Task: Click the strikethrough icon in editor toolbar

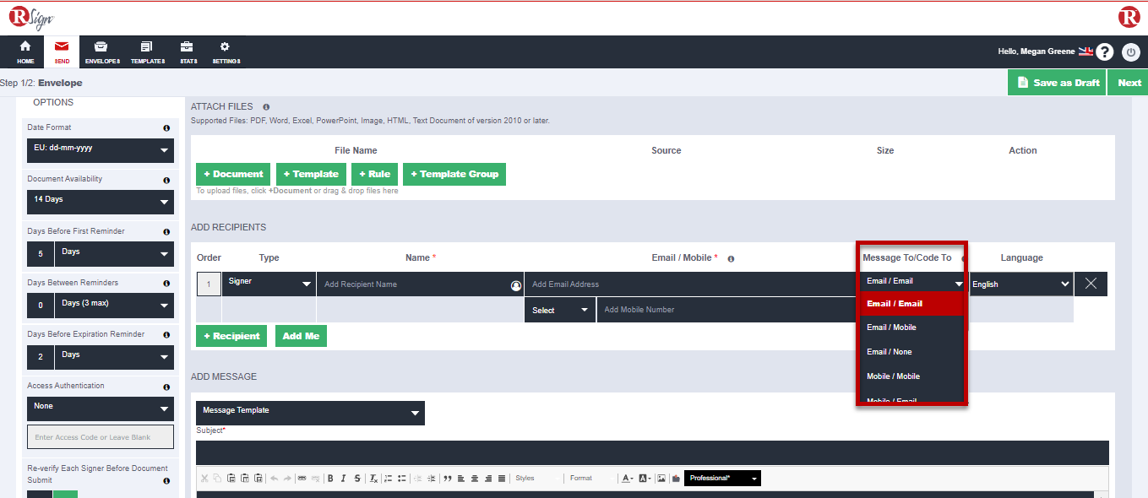Action: pos(357,479)
